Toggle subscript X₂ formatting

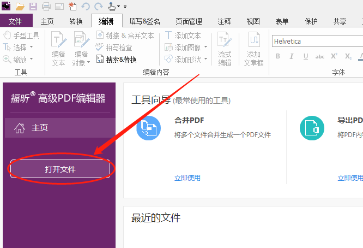pyautogui.click(x=348, y=56)
